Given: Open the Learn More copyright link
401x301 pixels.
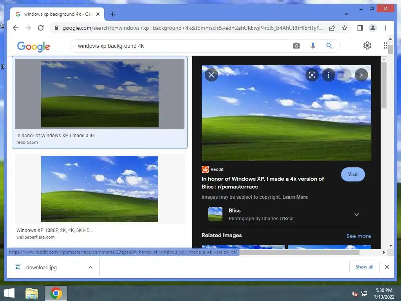Looking at the screenshot, I should (x=295, y=197).
